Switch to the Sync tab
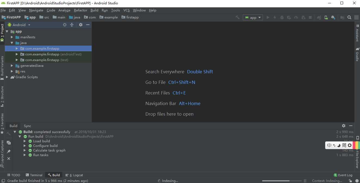Image resolution: width=360 pixels, height=183 pixels. [27, 126]
